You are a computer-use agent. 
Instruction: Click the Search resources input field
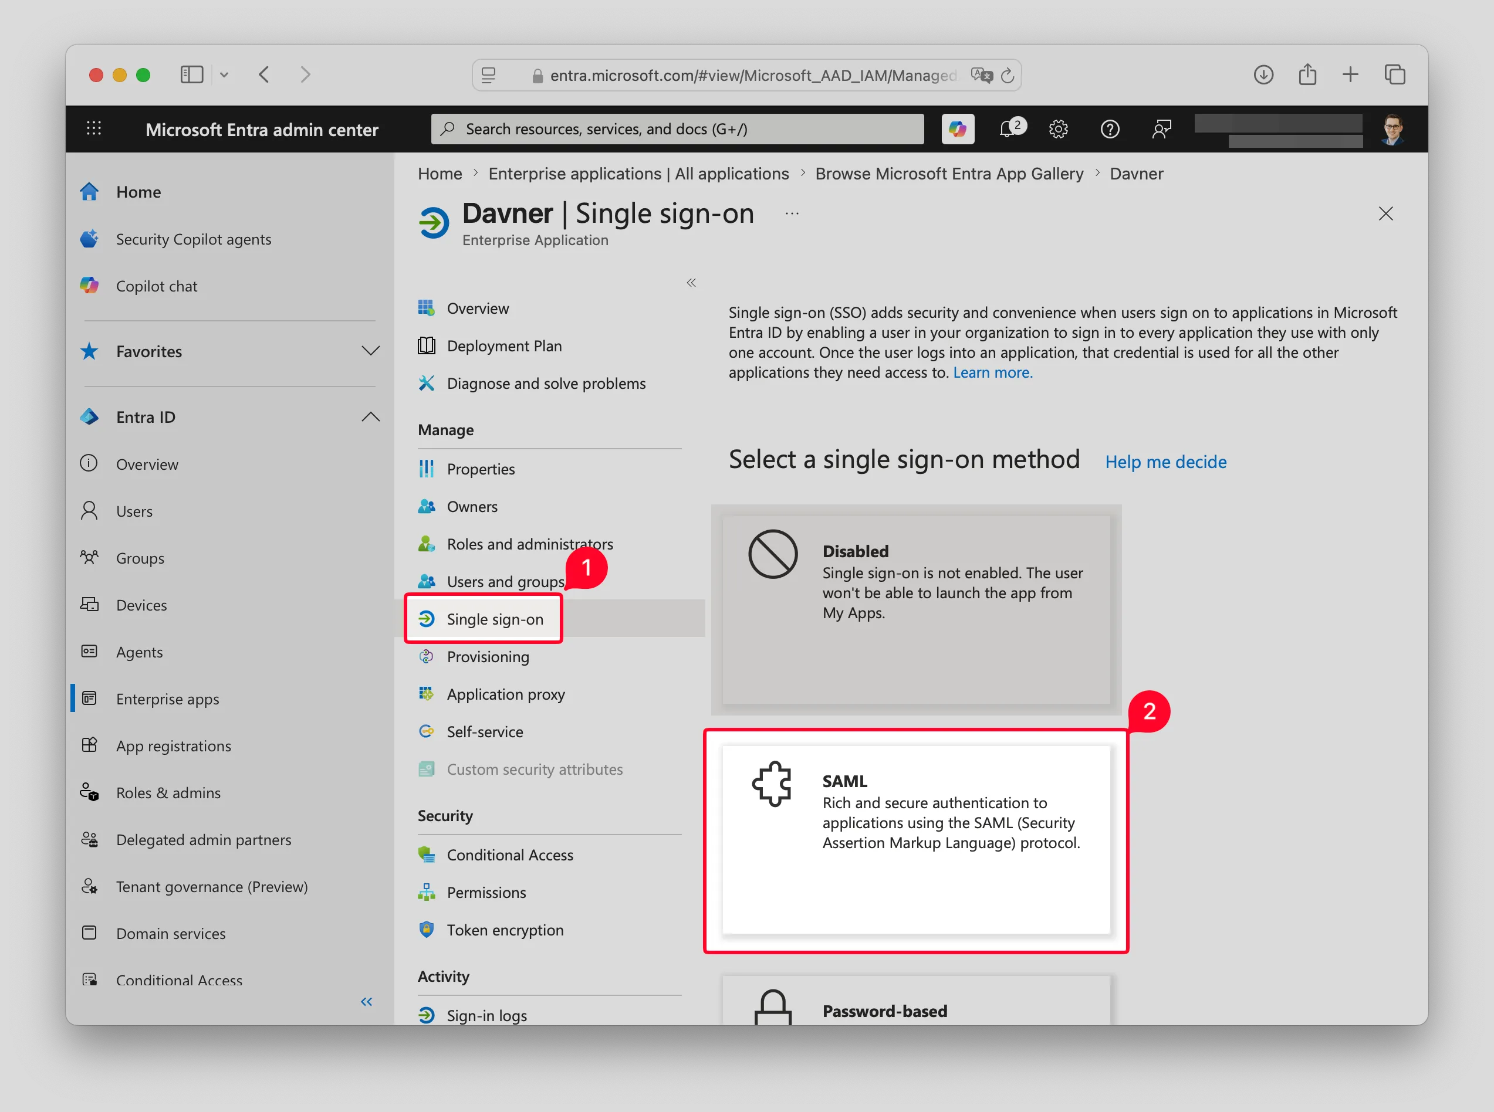coord(677,128)
